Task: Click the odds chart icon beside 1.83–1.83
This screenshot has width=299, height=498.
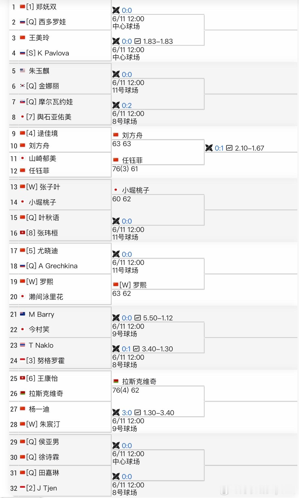Action: pos(138,41)
